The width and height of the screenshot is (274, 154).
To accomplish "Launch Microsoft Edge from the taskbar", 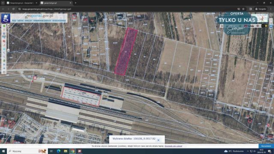I will coord(59,151).
